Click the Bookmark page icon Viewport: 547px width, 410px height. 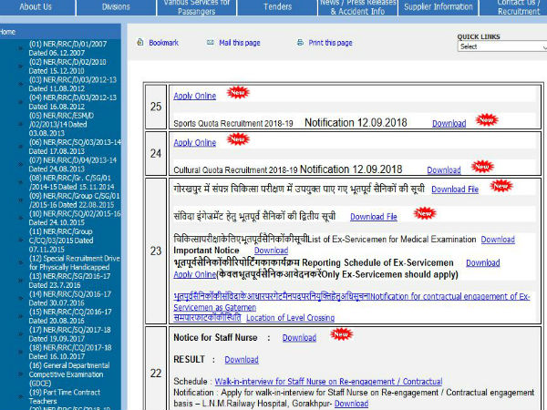tap(140, 43)
